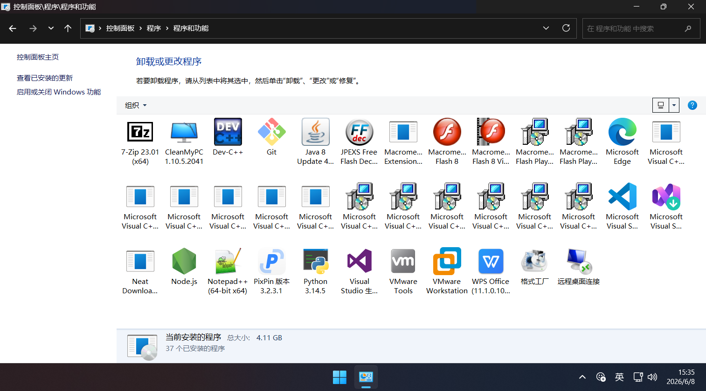
Task: Refresh the 程序和功能 view
Action: [x=566, y=28]
